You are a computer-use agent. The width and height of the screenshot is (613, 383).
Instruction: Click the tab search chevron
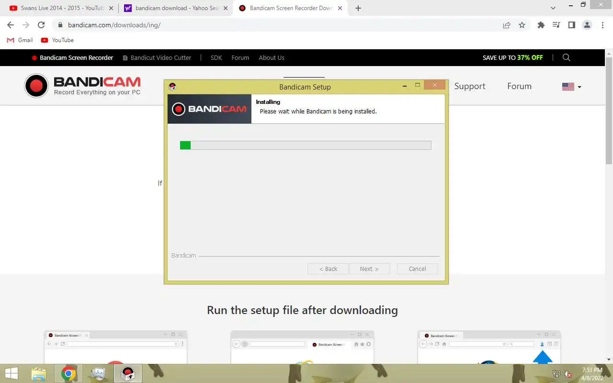tap(553, 8)
